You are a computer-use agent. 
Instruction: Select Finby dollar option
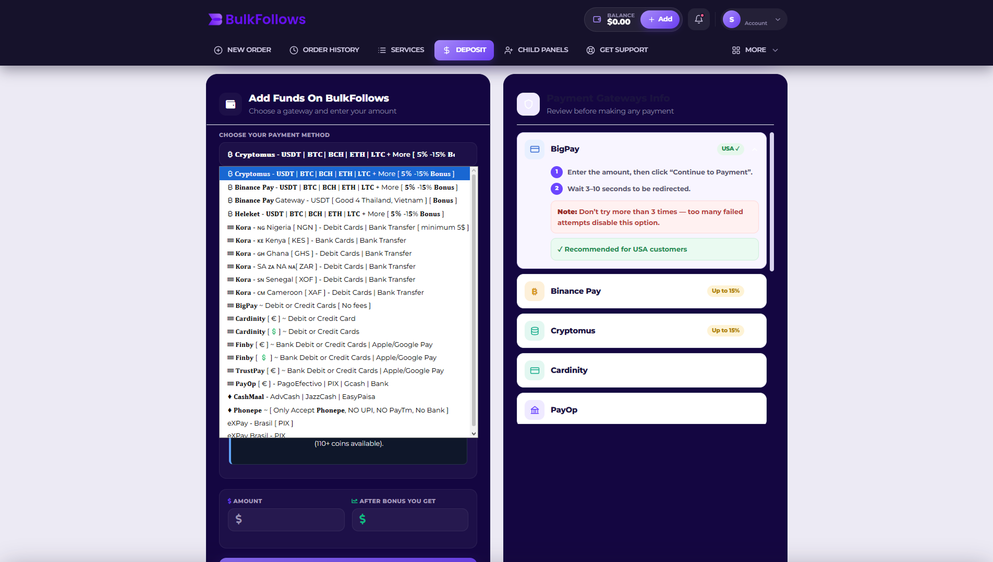coord(345,358)
